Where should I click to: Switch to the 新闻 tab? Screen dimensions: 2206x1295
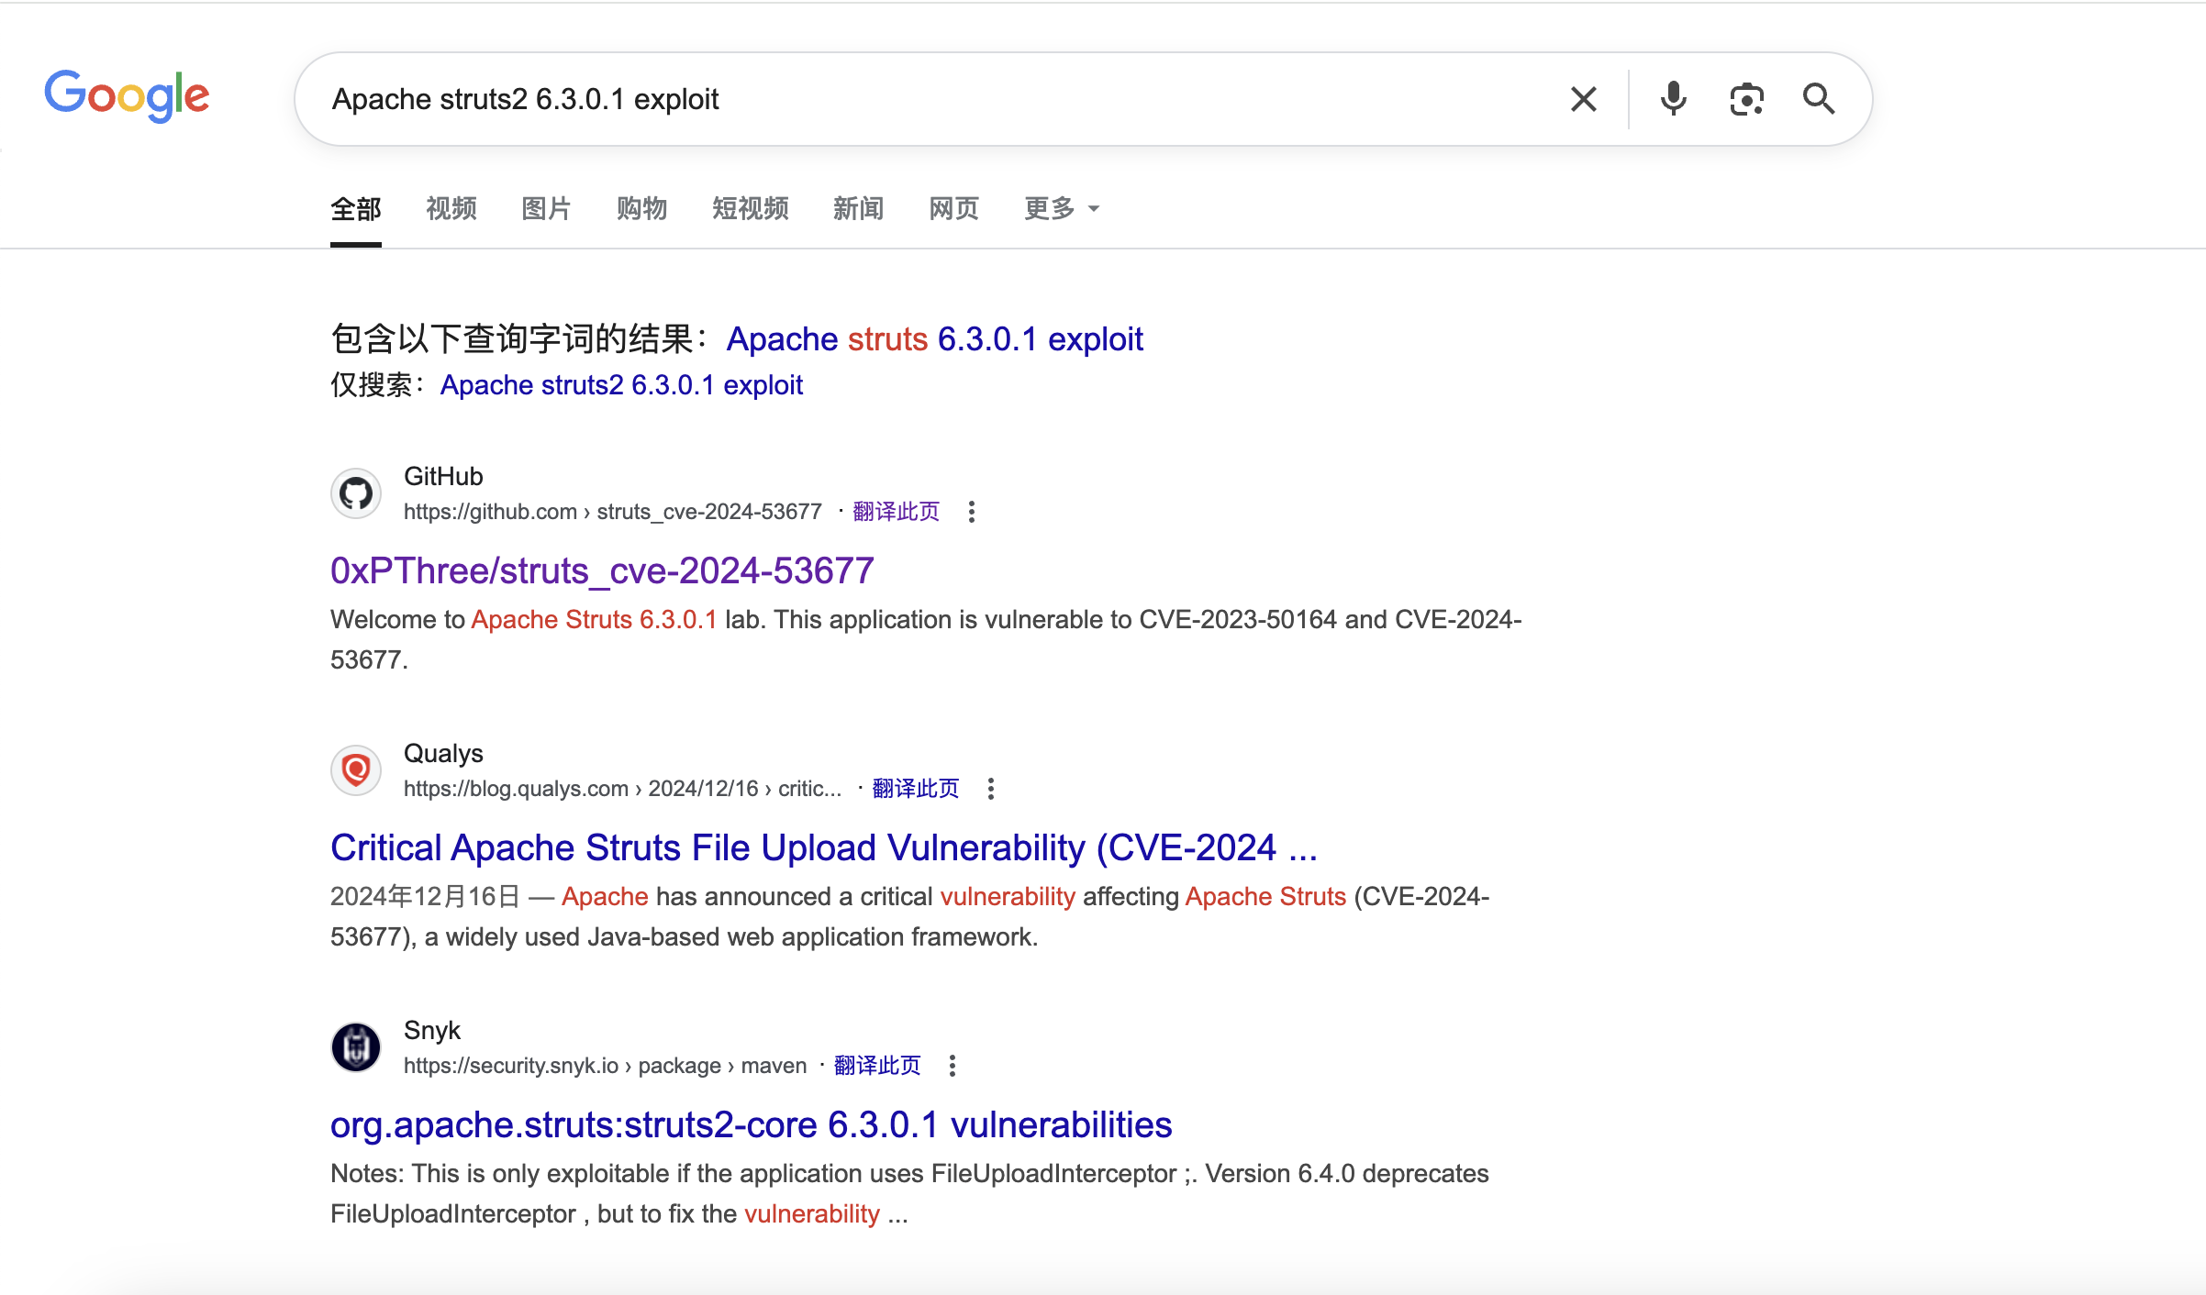point(859,209)
